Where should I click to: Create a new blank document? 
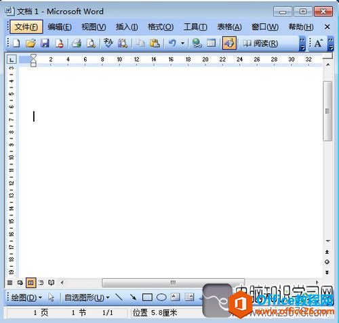click(x=16, y=43)
